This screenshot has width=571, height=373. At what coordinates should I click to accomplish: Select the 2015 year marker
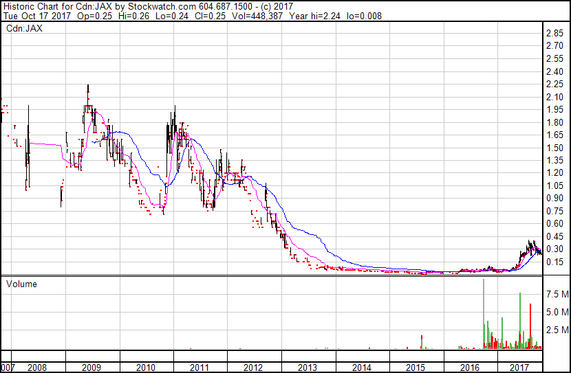click(416, 368)
